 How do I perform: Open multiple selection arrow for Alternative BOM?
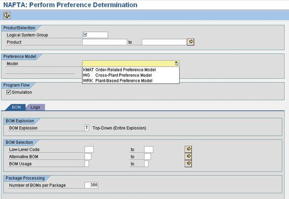point(188,157)
